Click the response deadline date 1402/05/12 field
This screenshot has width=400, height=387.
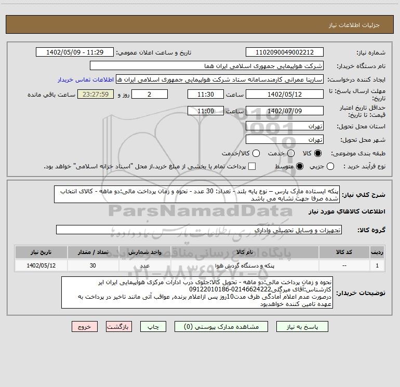[x=285, y=95]
